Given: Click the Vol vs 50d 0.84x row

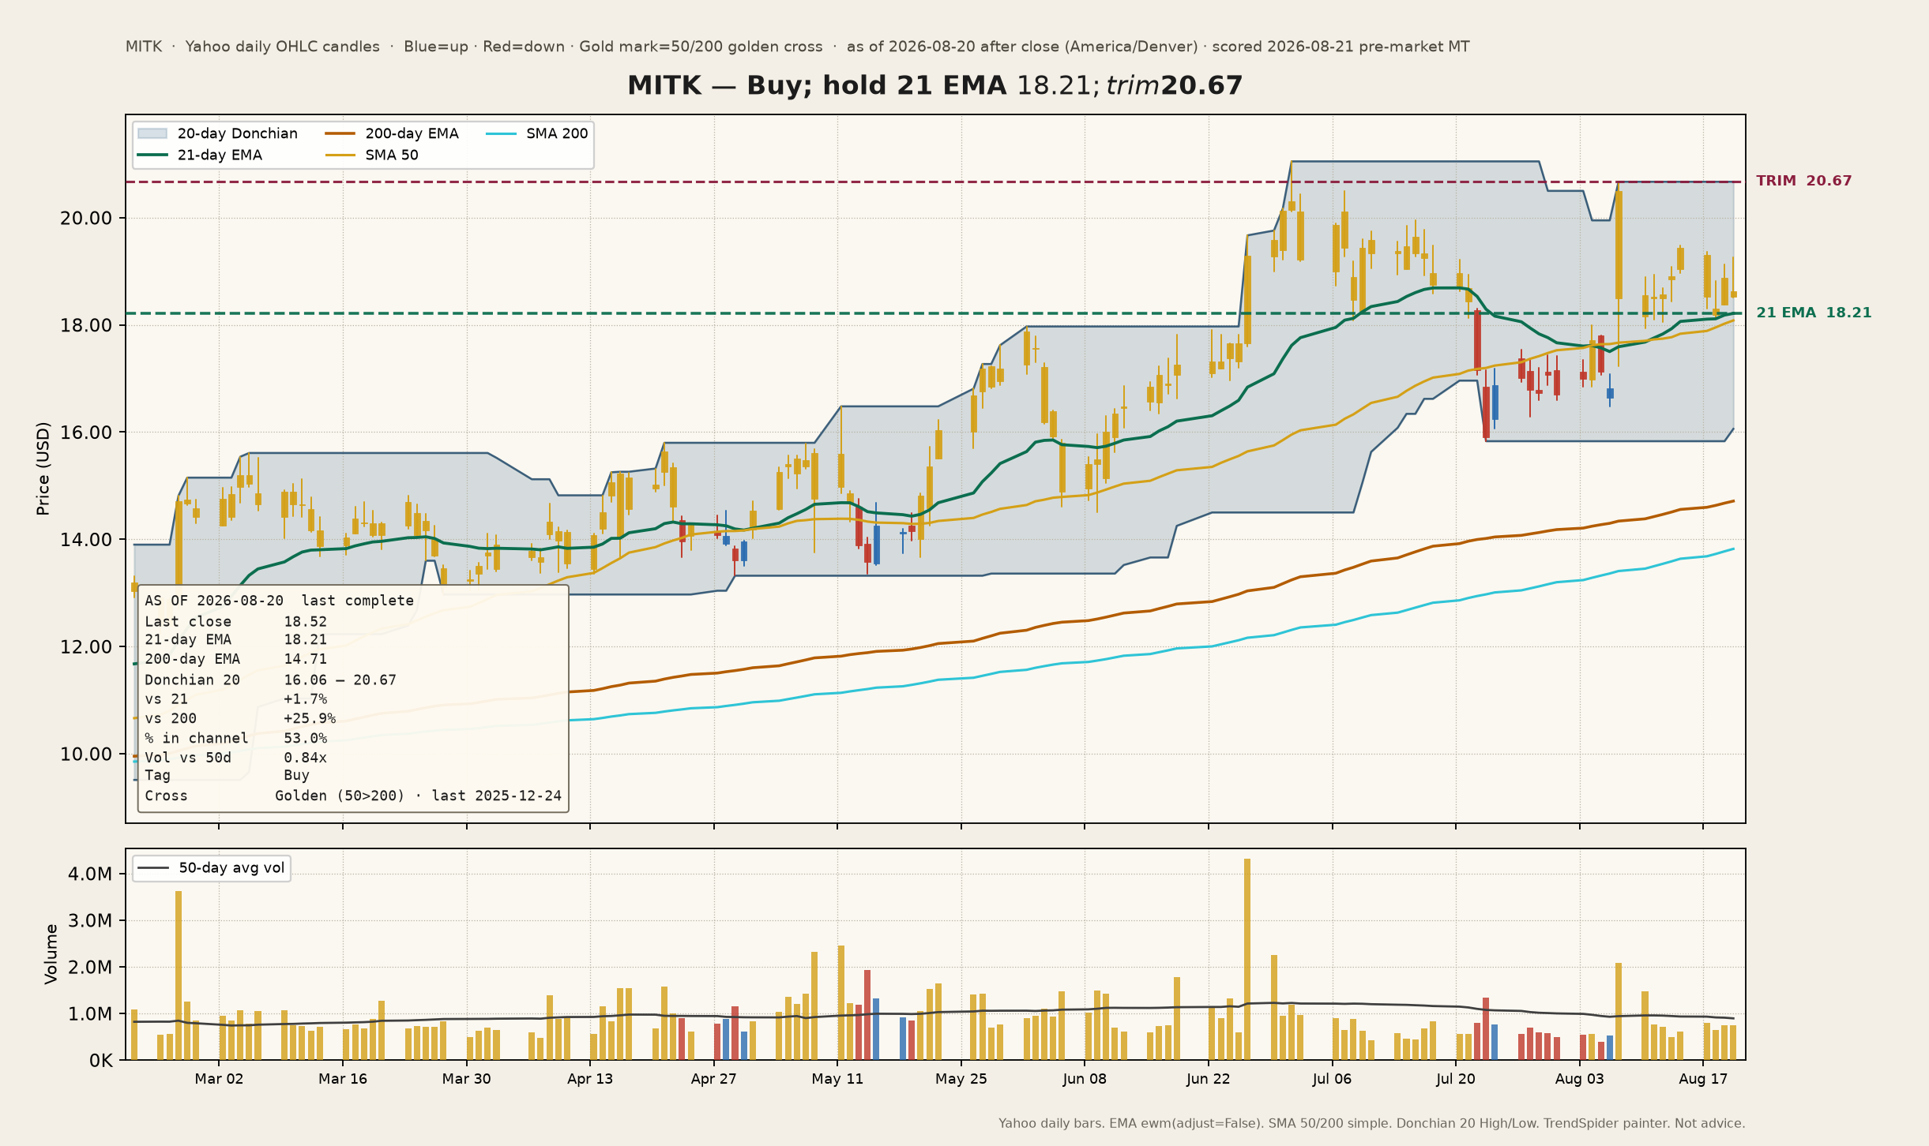Looking at the screenshot, I should pos(235,758).
